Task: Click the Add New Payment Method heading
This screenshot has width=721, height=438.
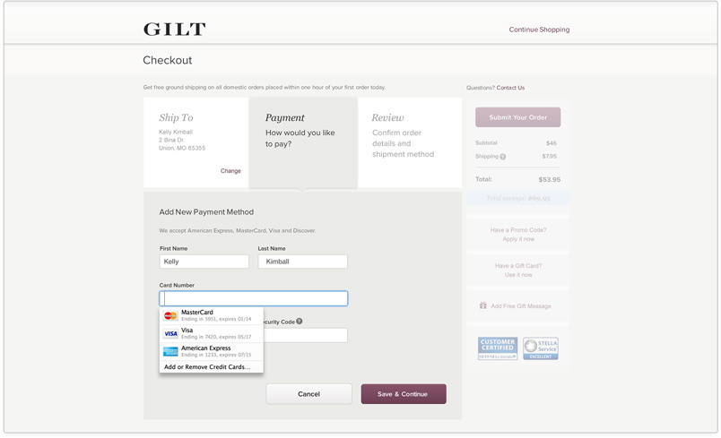Action: (206, 212)
